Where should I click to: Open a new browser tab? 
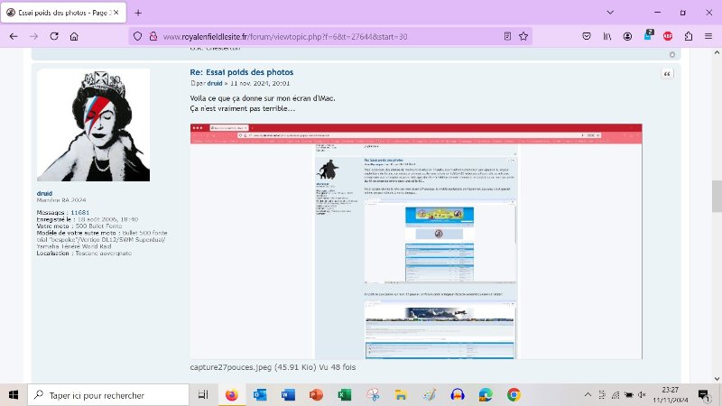tap(138, 13)
